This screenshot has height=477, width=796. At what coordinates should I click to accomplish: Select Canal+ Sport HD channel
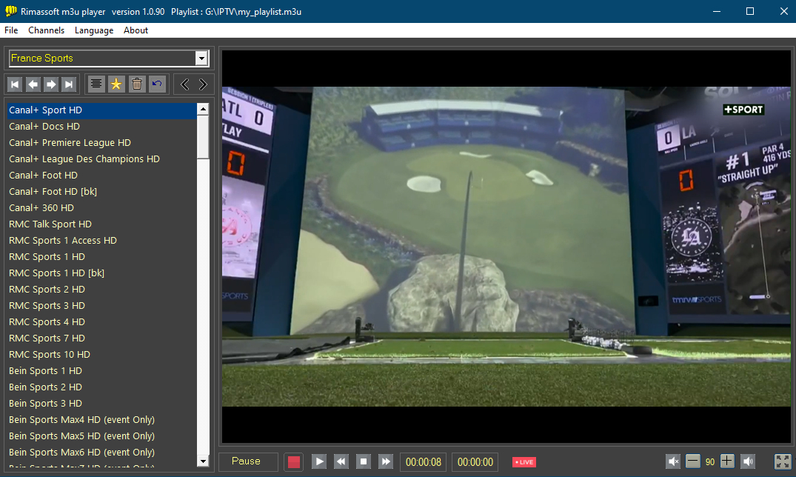click(x=101, y=110)
